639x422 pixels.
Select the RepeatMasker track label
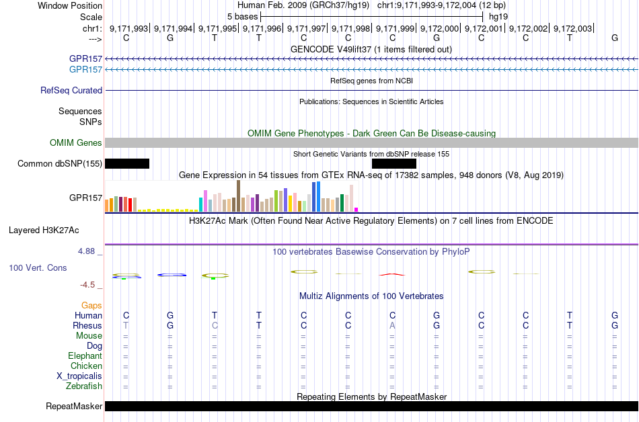coord(74,406)
